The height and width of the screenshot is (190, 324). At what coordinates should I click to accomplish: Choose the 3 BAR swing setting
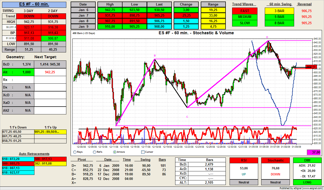[279, 11]
